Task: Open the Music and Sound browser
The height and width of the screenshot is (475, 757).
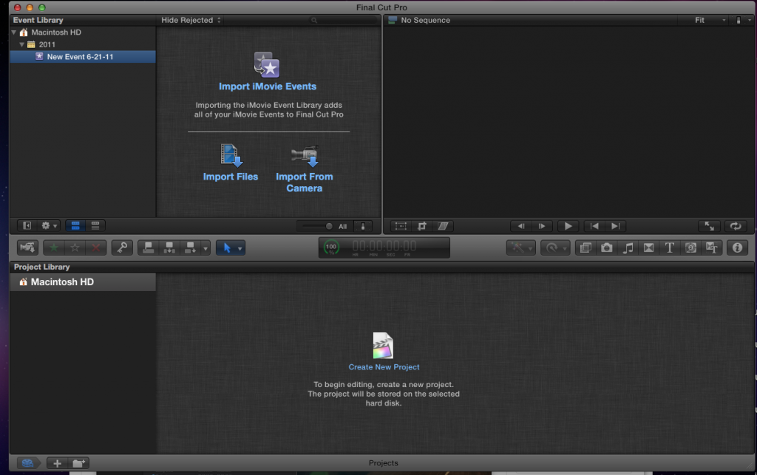Action: [x=628, y=248]
